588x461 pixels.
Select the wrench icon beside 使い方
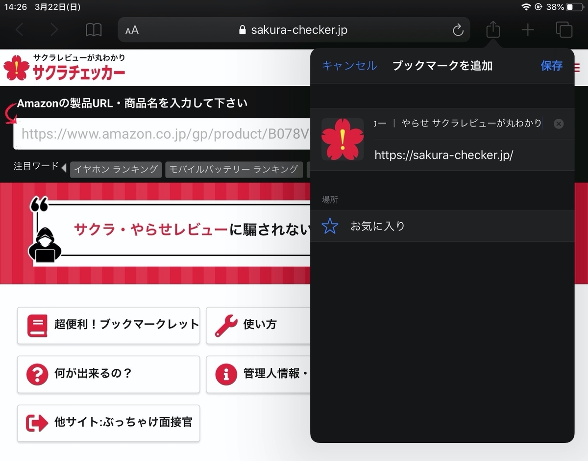(226, 325)
